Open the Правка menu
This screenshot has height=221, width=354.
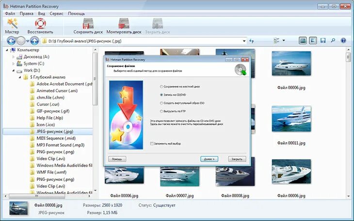pyautogui.click(x=26, y=14)
